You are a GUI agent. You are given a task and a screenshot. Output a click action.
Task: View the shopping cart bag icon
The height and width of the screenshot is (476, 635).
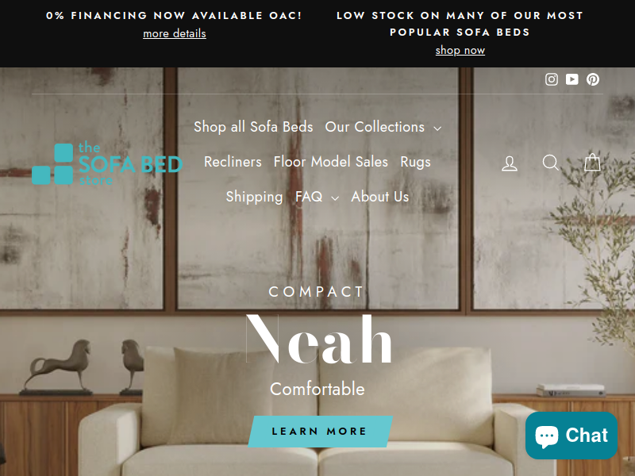[592, 162]
